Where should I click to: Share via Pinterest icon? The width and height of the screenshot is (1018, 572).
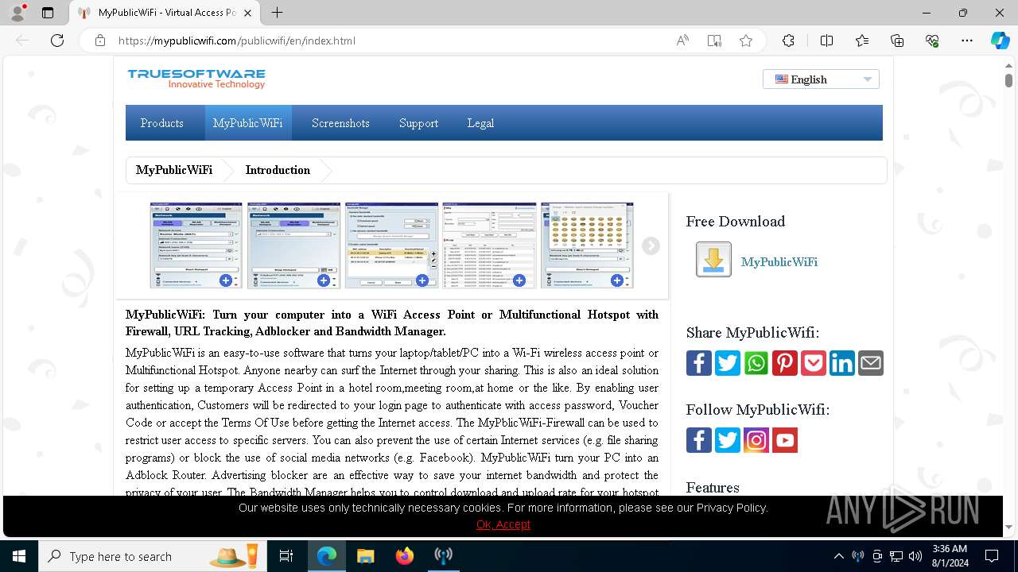(x=785, y=363)
